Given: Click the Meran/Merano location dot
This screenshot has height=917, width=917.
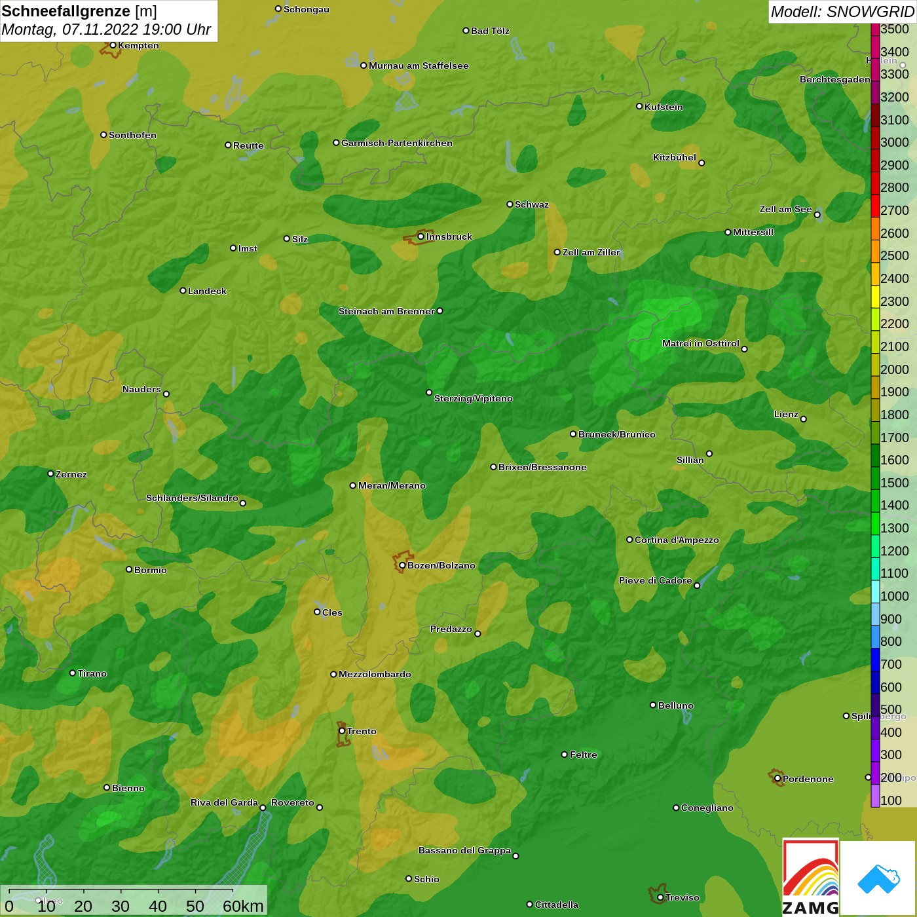Looking at the screenshot, I should pos(353,485).
